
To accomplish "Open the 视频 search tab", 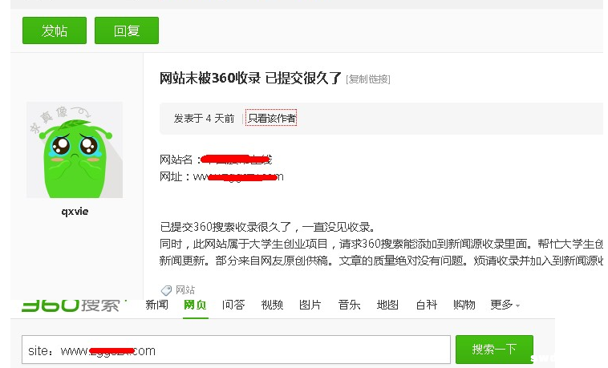I will (x=272, y=305).
